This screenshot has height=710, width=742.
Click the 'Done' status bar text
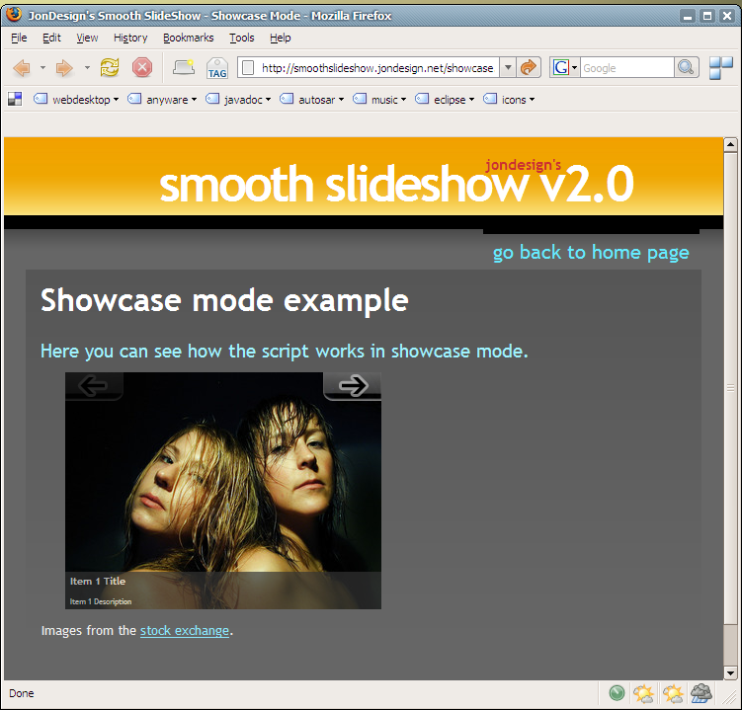click(x=22, y=693)
